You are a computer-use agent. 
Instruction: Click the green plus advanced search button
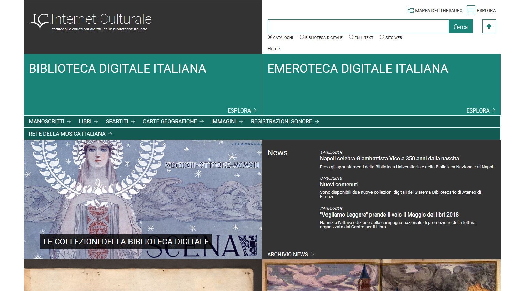click(x=489, y=26)
